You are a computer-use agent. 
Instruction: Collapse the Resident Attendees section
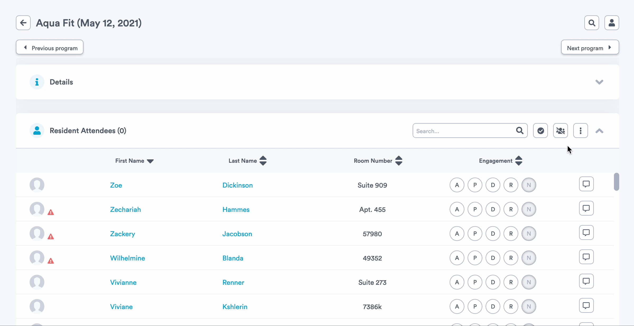point(599,131)
